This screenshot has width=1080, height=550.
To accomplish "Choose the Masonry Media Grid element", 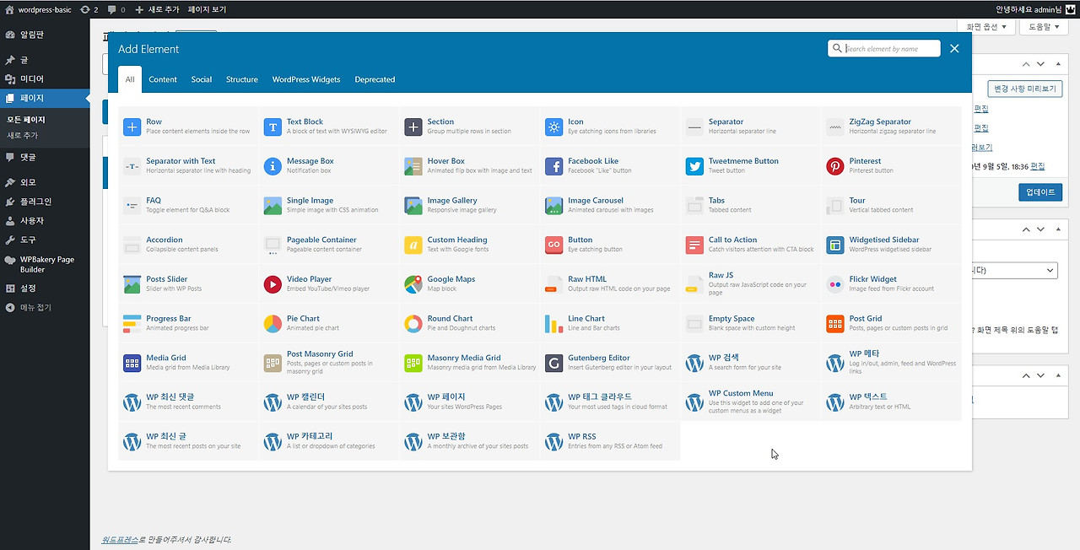I will tap(469, 363).
